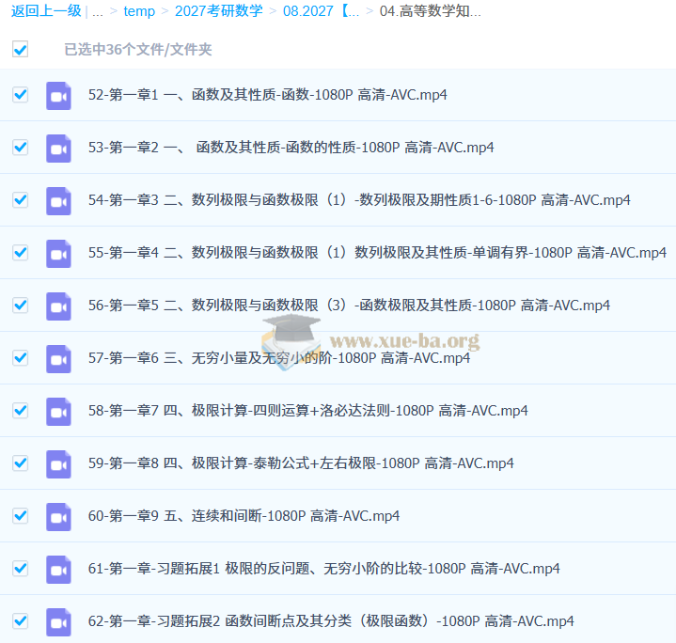This screenshot has width=676, height=643.
Task: Click video icon for file 56-第一章5
Action: (x=58, y=306)
